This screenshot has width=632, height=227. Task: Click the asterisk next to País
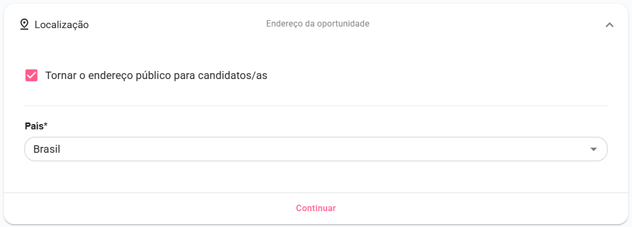[46, 125]
